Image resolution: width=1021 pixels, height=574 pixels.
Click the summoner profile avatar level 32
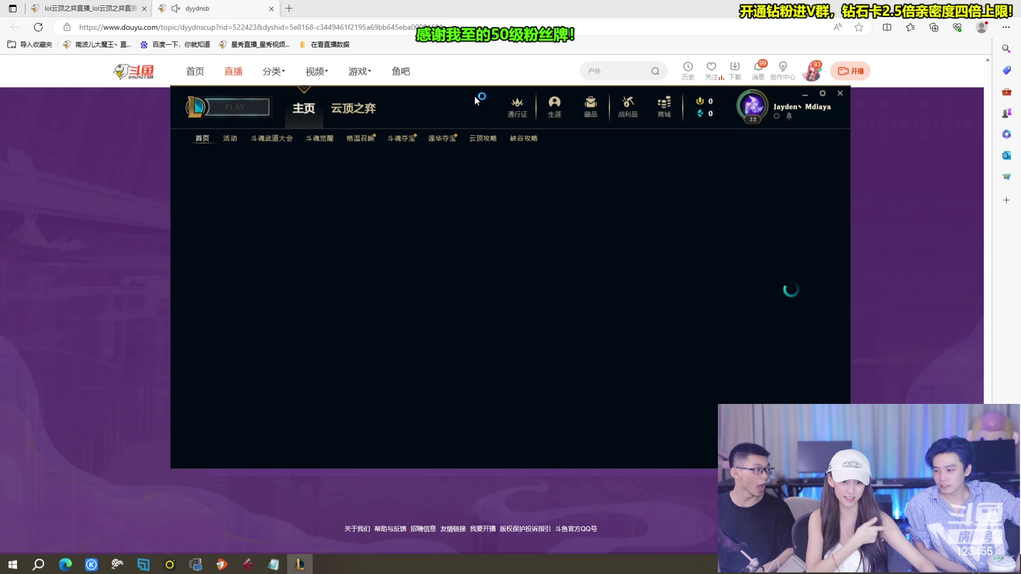pos(752,106)
